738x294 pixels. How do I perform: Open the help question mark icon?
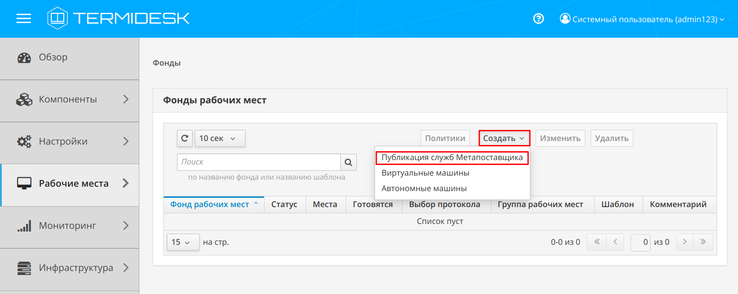pos(538,19)
